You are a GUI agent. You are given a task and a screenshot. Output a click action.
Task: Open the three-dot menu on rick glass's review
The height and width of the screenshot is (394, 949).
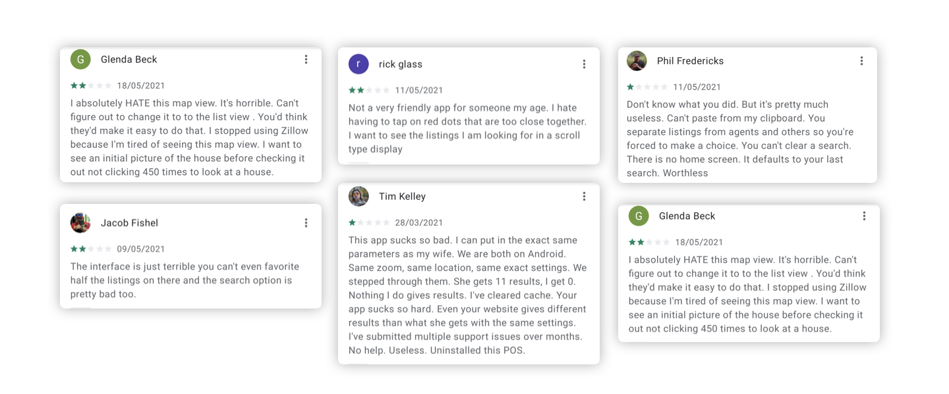tap(583, 63)
